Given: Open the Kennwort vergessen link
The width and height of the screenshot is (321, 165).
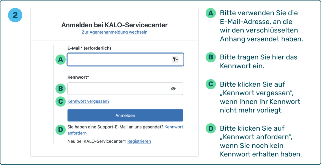Looking at the screenshot, I should [x=88, y=101].
